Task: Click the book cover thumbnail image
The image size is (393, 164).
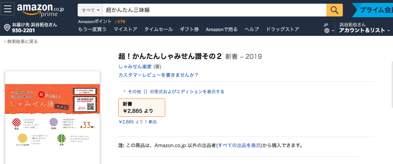Action: [52, 117]
